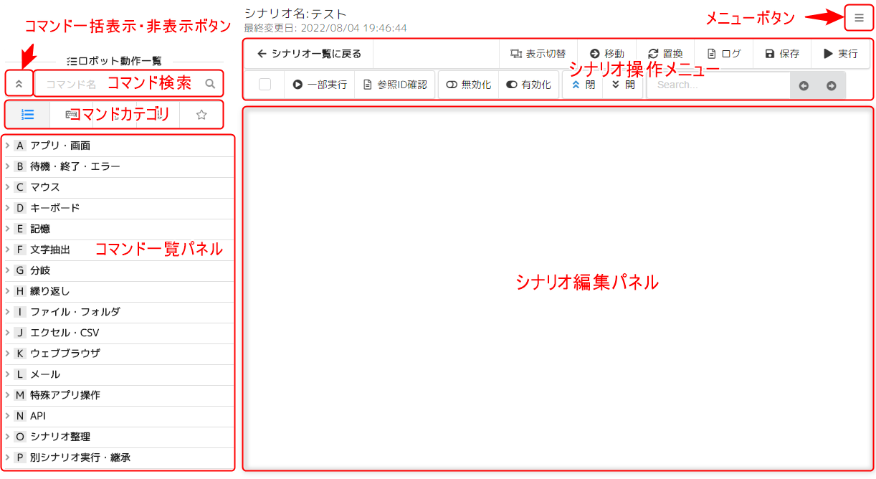
Task: Click 一部実行 partial run button
Action: [320, 85]
